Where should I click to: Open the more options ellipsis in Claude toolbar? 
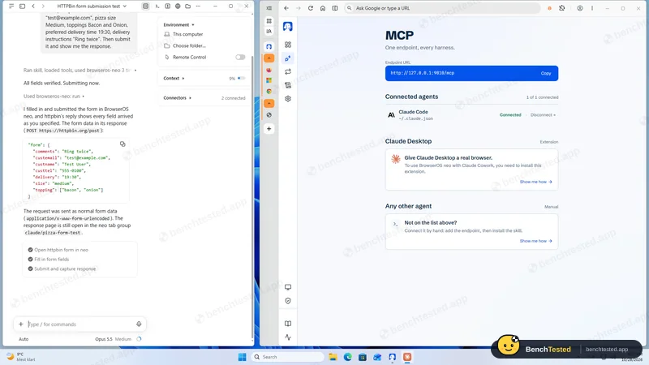coord(198,6)
